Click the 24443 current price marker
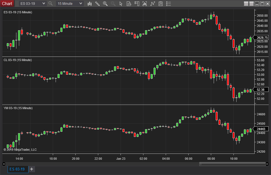This screenshot has height=175, width=271. coord(261,129)
